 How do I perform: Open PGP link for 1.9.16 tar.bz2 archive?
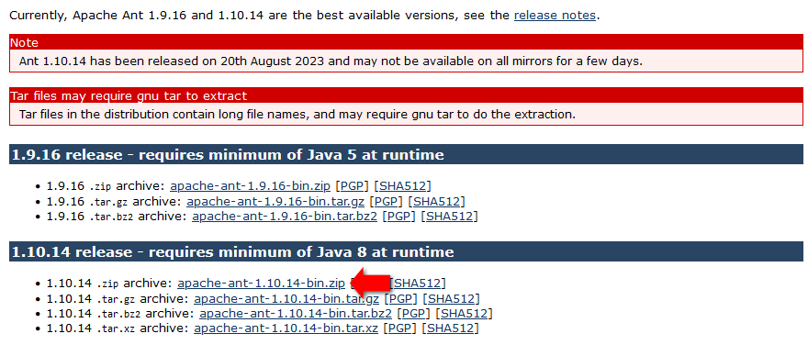(399, 217)
